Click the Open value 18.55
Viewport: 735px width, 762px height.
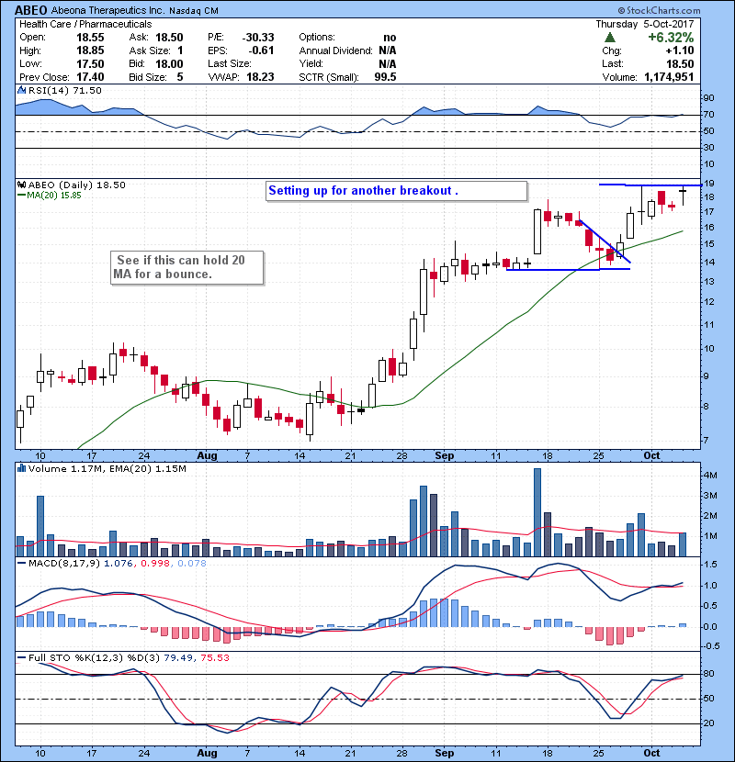pyautogui.click(x=90, y=38)
